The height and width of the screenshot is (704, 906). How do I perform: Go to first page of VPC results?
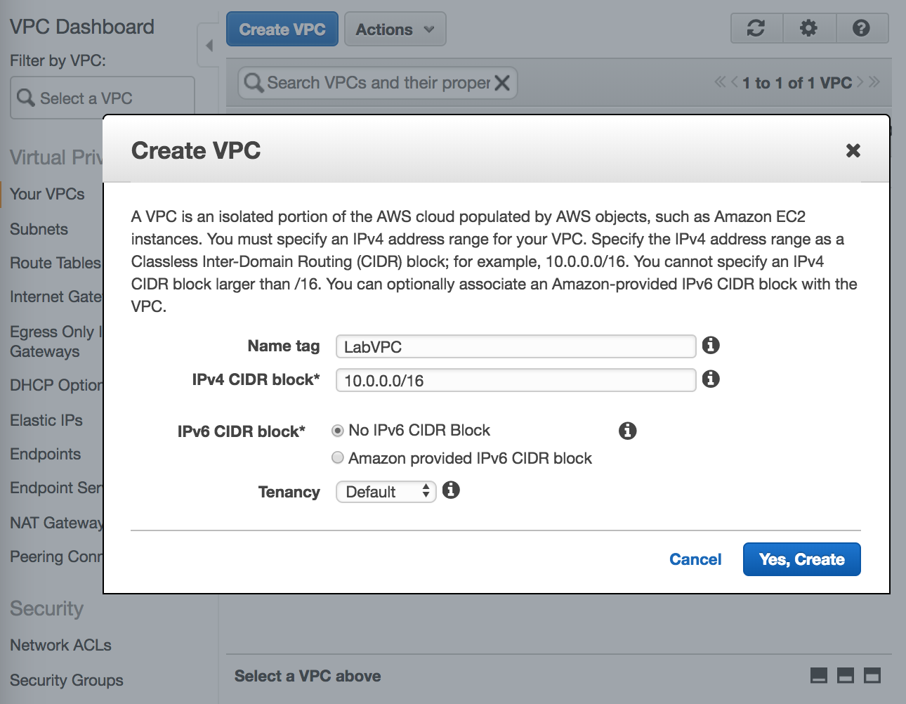(x=720, y=82)
